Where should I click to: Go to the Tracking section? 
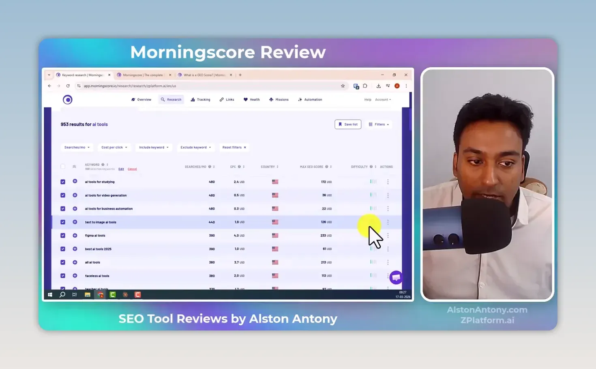pos(200,99)
